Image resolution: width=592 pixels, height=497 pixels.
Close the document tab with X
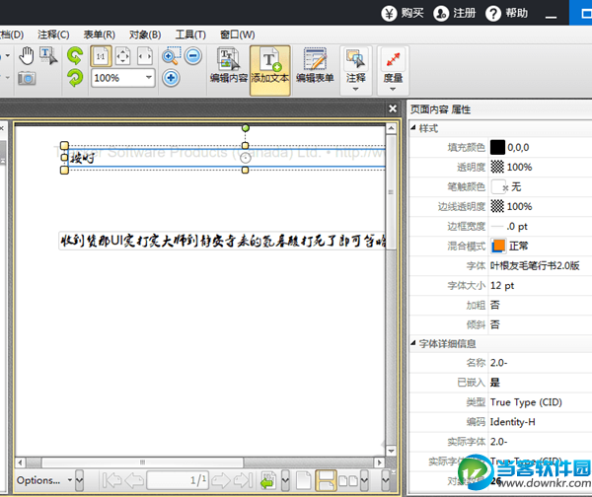tap(393, 108)
